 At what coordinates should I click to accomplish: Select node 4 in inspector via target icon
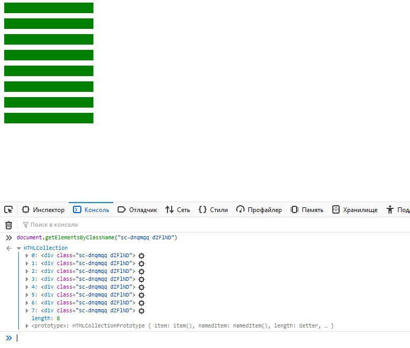(141, 287)
